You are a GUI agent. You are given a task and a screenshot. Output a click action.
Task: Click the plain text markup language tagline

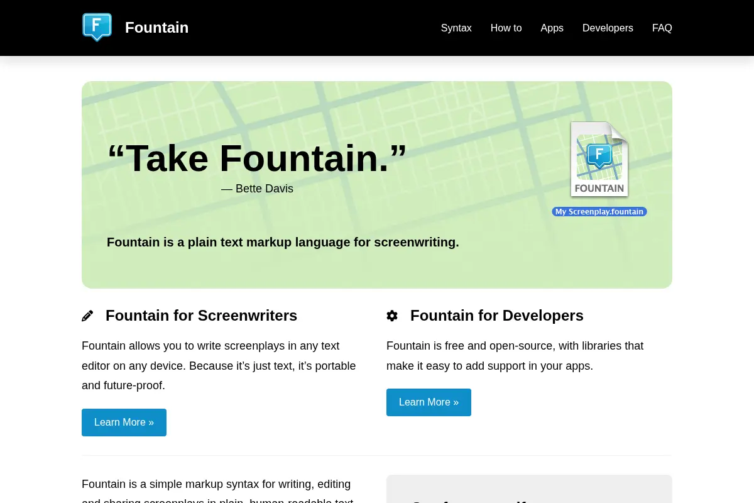283,242
